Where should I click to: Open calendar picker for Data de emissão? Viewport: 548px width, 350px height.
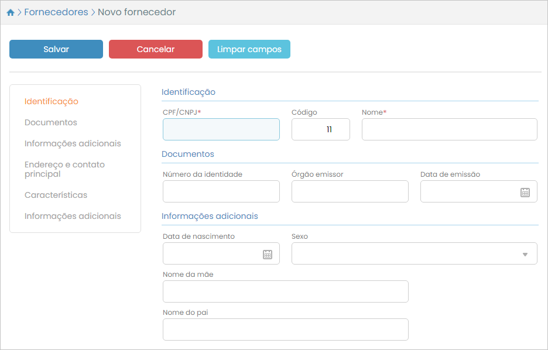525,192
